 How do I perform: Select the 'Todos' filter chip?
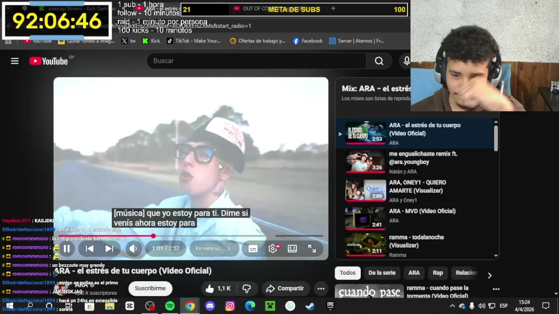coord(348,273)
